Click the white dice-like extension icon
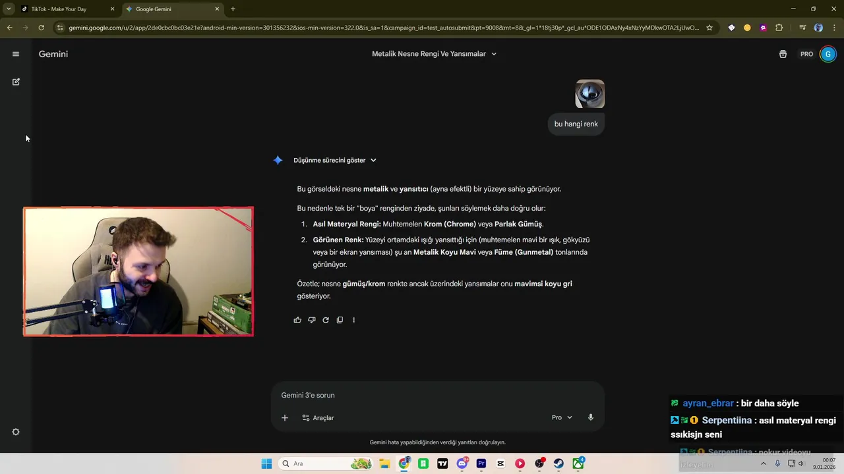844x474 pixels. (731, 28)
